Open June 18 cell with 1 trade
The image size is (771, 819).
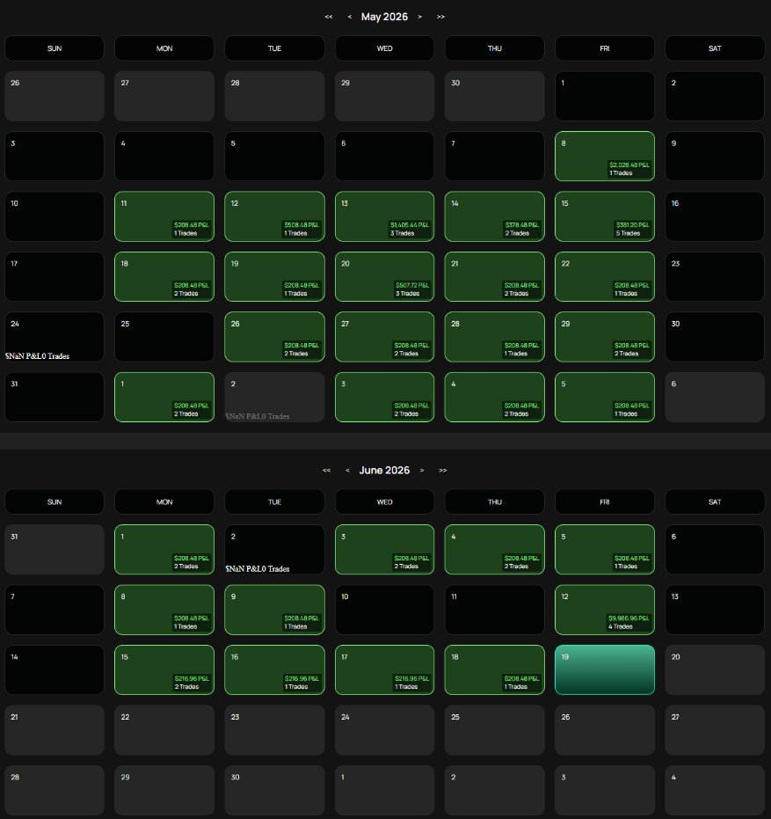494,670
